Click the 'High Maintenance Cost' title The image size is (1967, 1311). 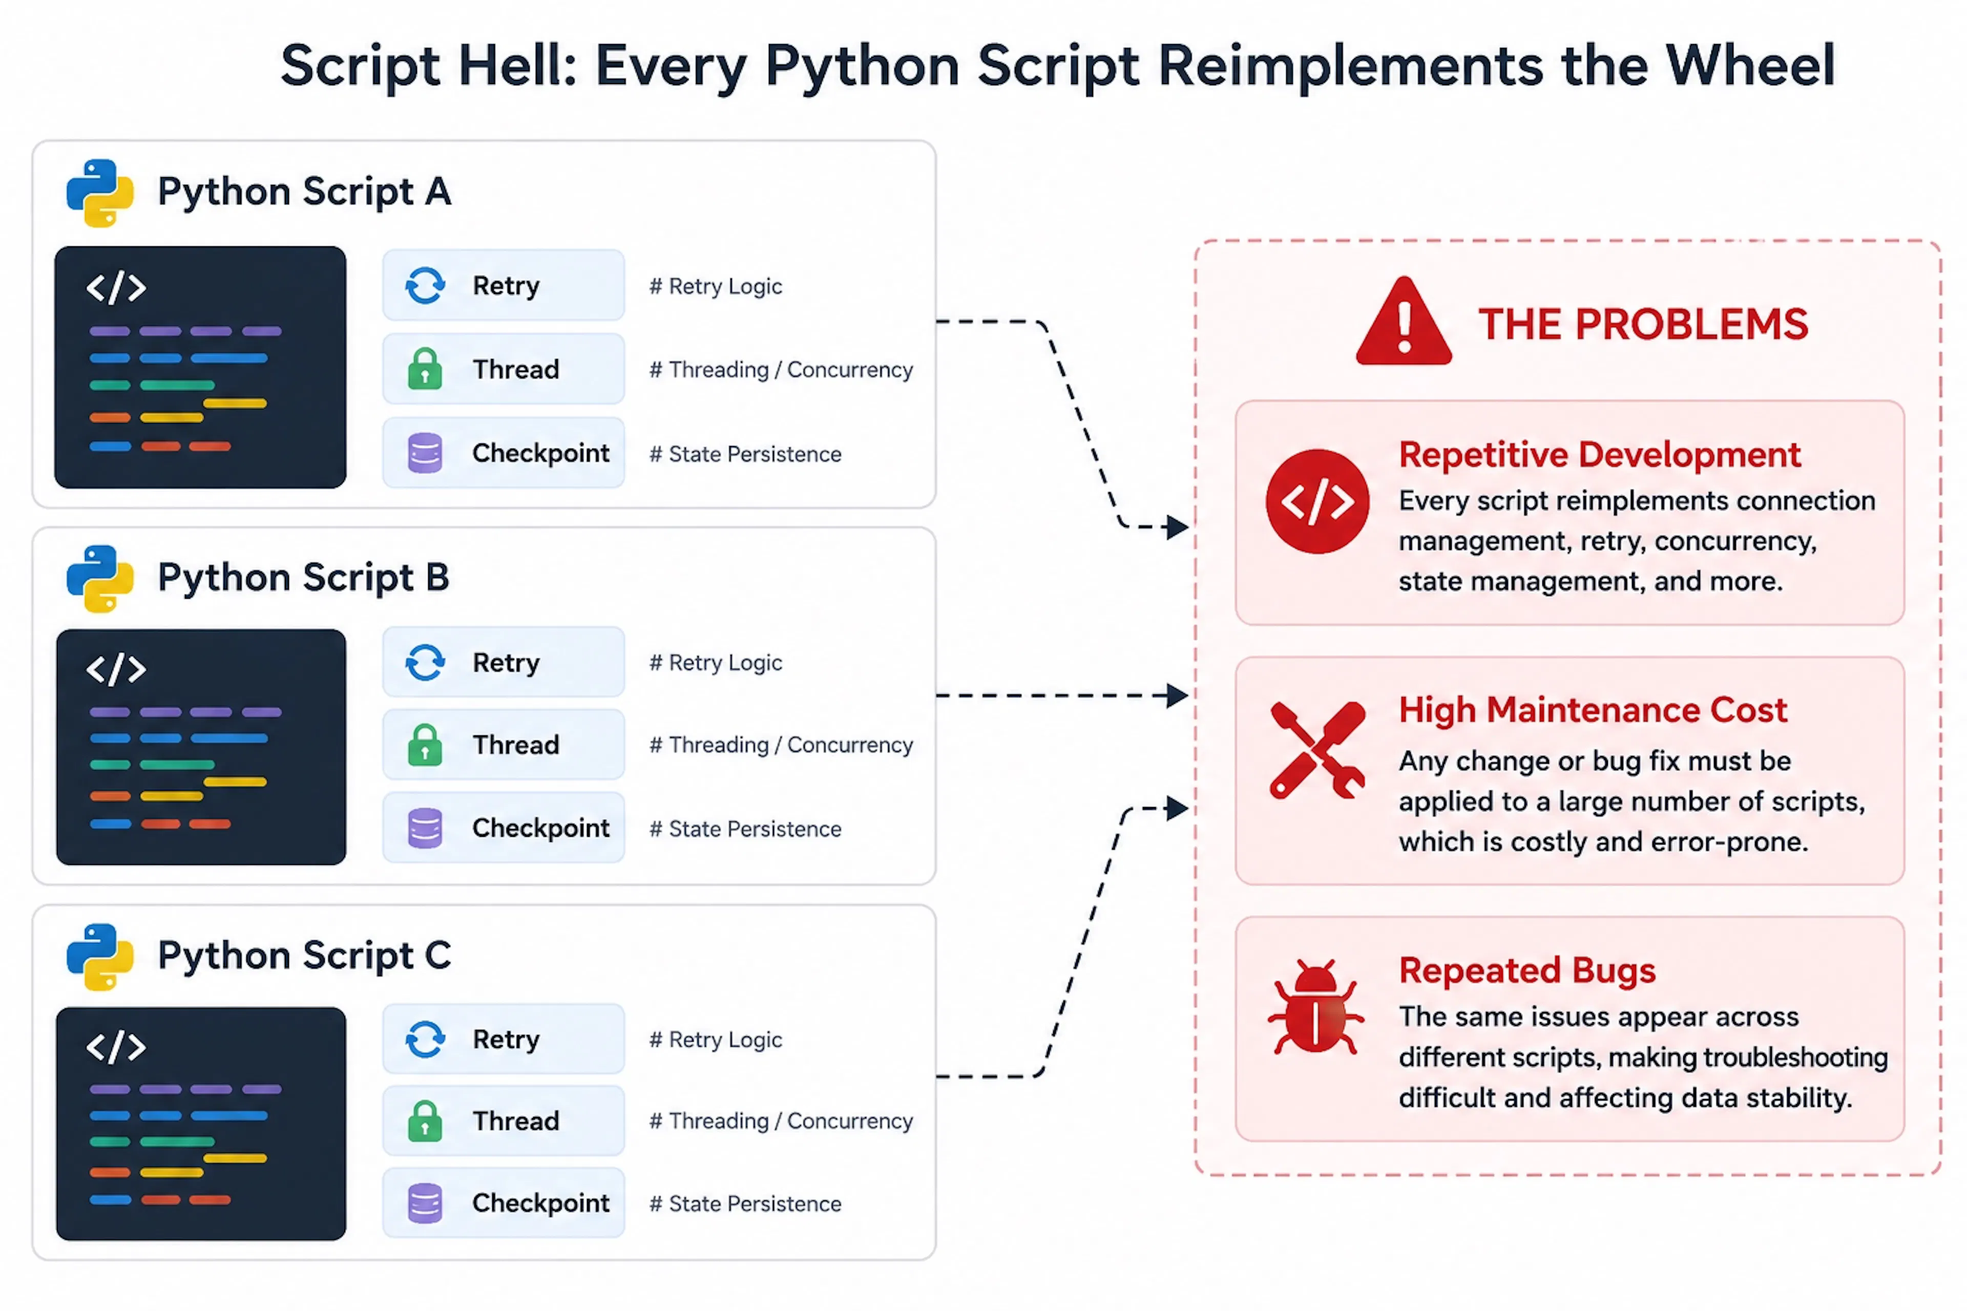(1593, 711)
